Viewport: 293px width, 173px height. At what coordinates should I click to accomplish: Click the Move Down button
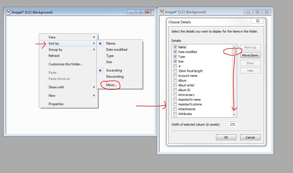tap(250, 55)
